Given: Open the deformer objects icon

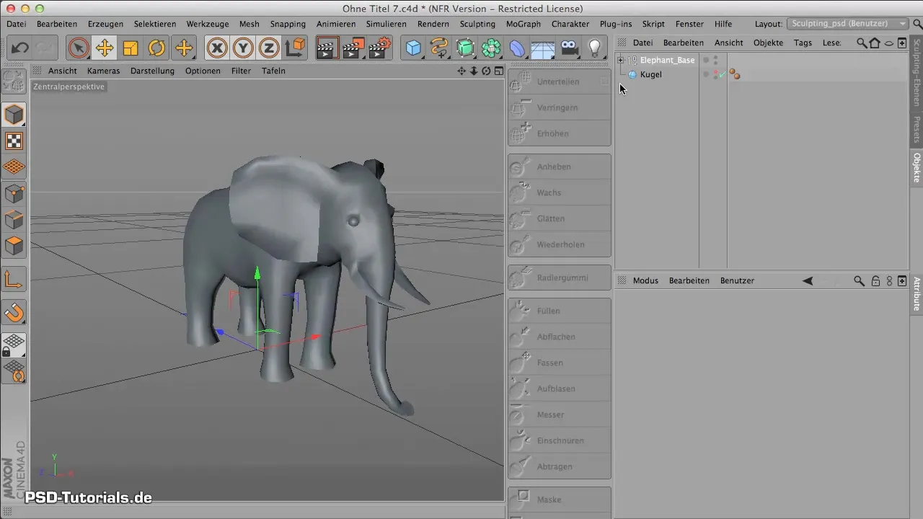Looking at the screenshot, I should (517, 48).
